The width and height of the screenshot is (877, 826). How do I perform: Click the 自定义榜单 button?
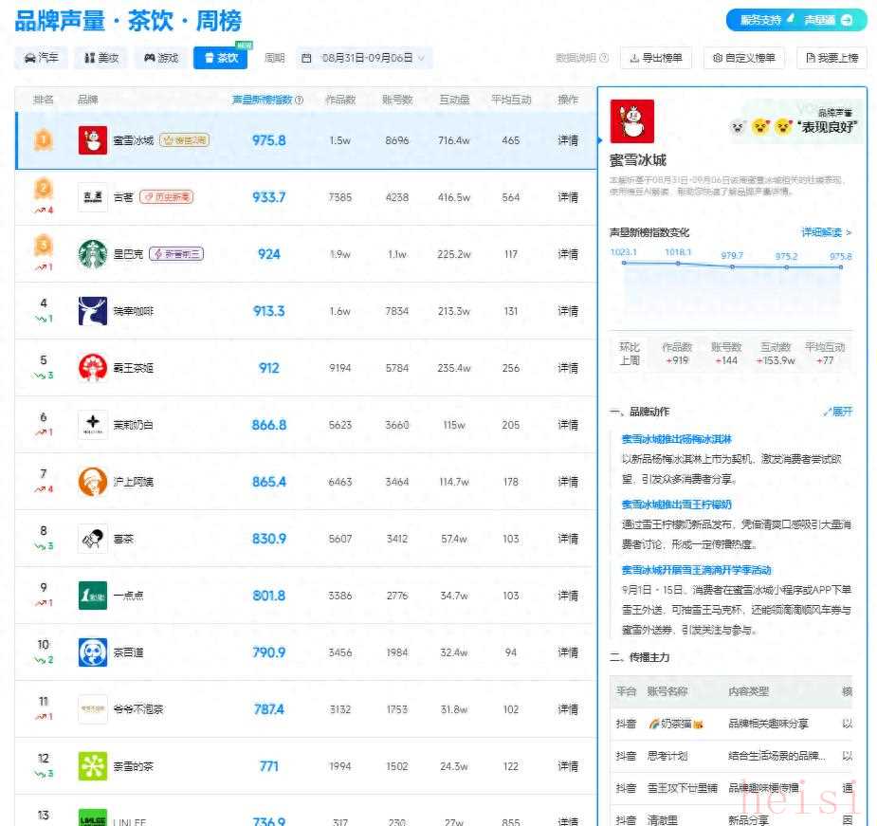743,58
